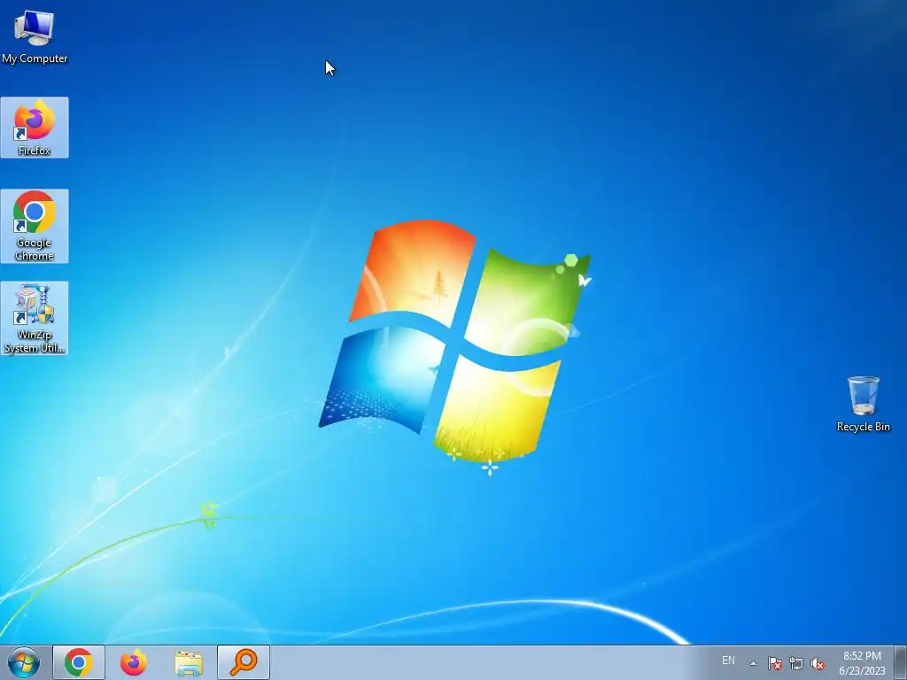907x680 pixels.
Task: Show hidden tray icons arrow
Action: click(753, 663)
